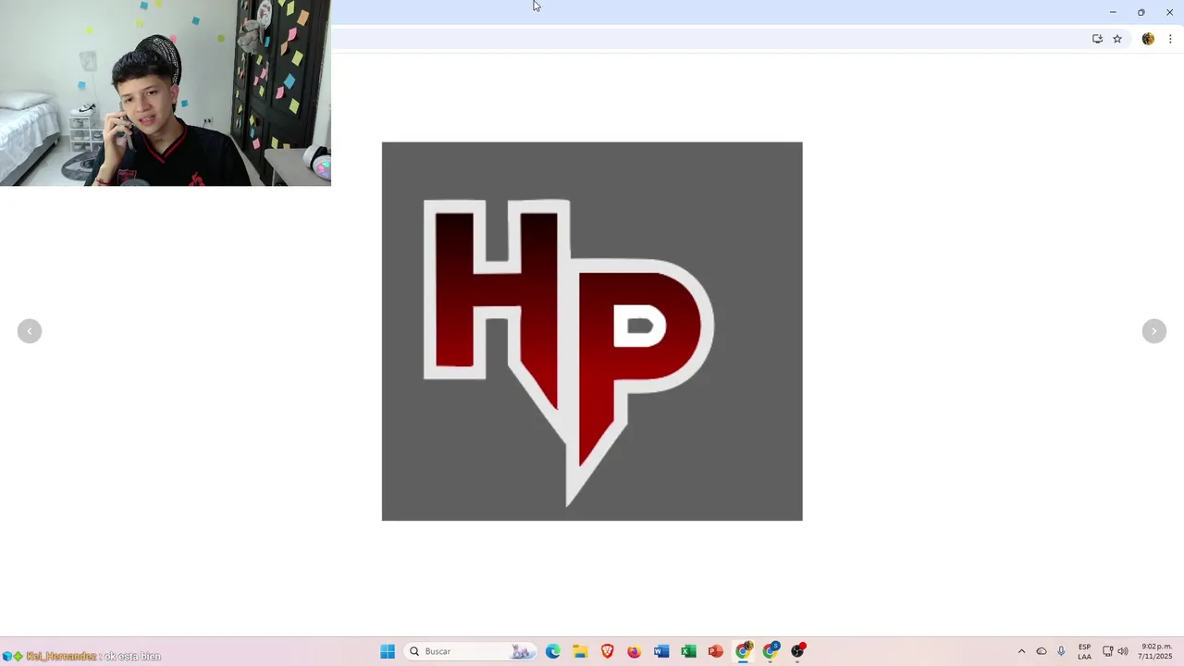The width and height of the screenshot is (1184, 666).
Task: Switch the ESP LAA input language indicator
Action: click(x=1084, y=651)
